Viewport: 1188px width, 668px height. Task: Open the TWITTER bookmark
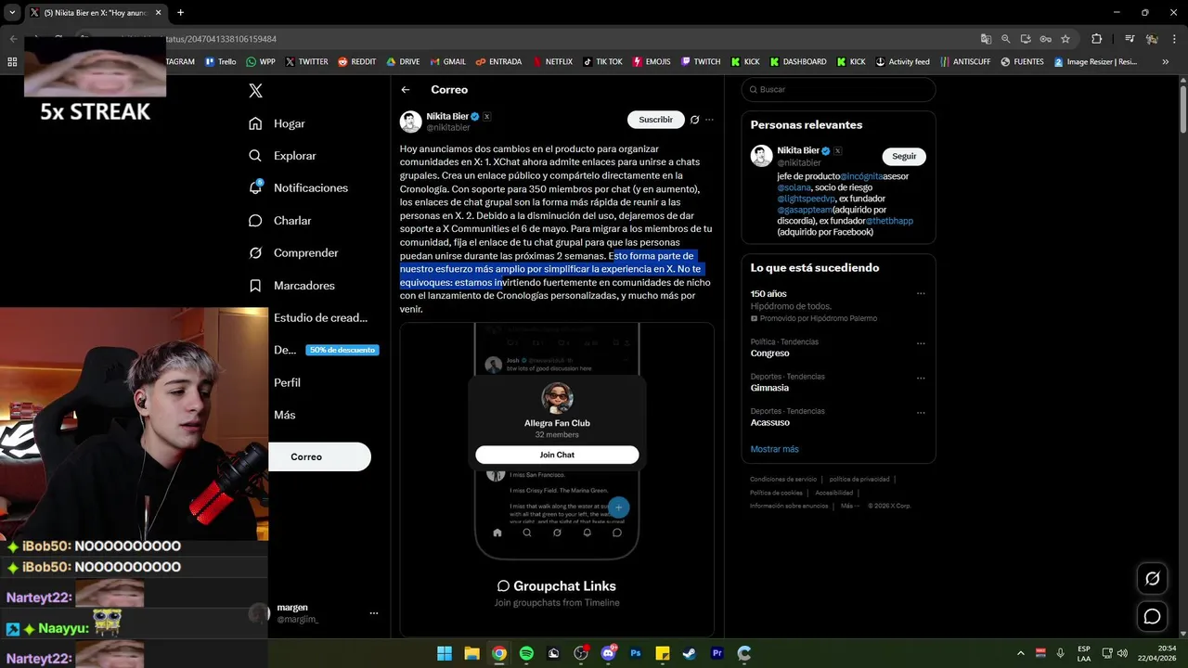pyautogui.click(x=307, y=62)
